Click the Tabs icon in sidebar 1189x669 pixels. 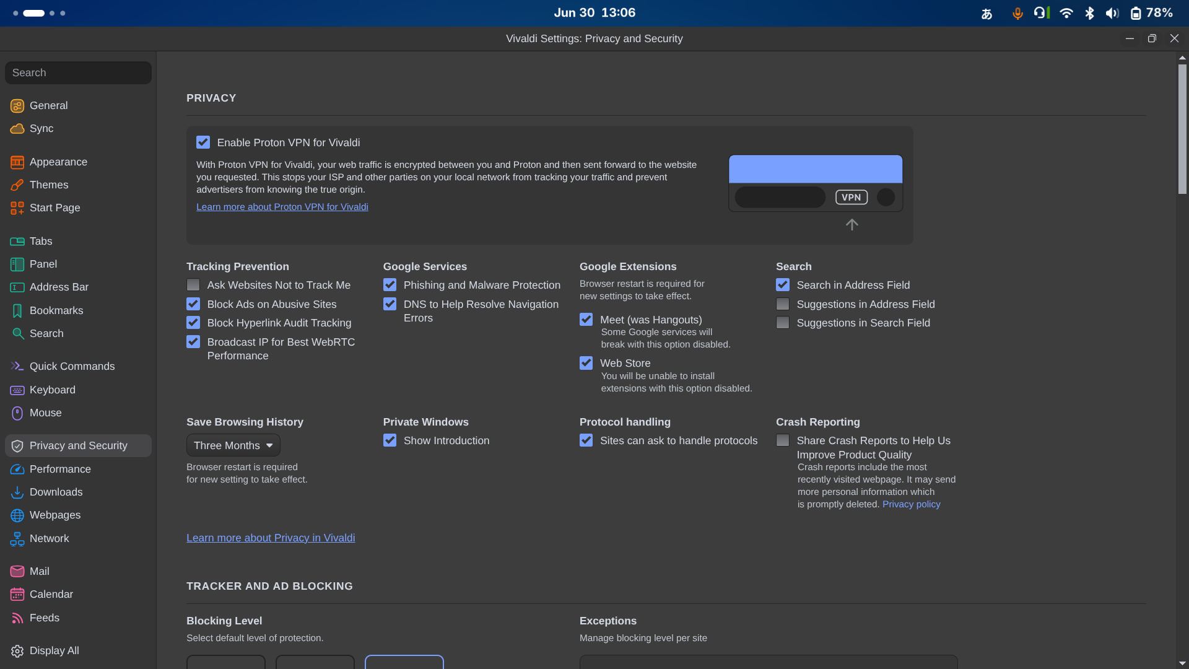click(x=17, y=242)
